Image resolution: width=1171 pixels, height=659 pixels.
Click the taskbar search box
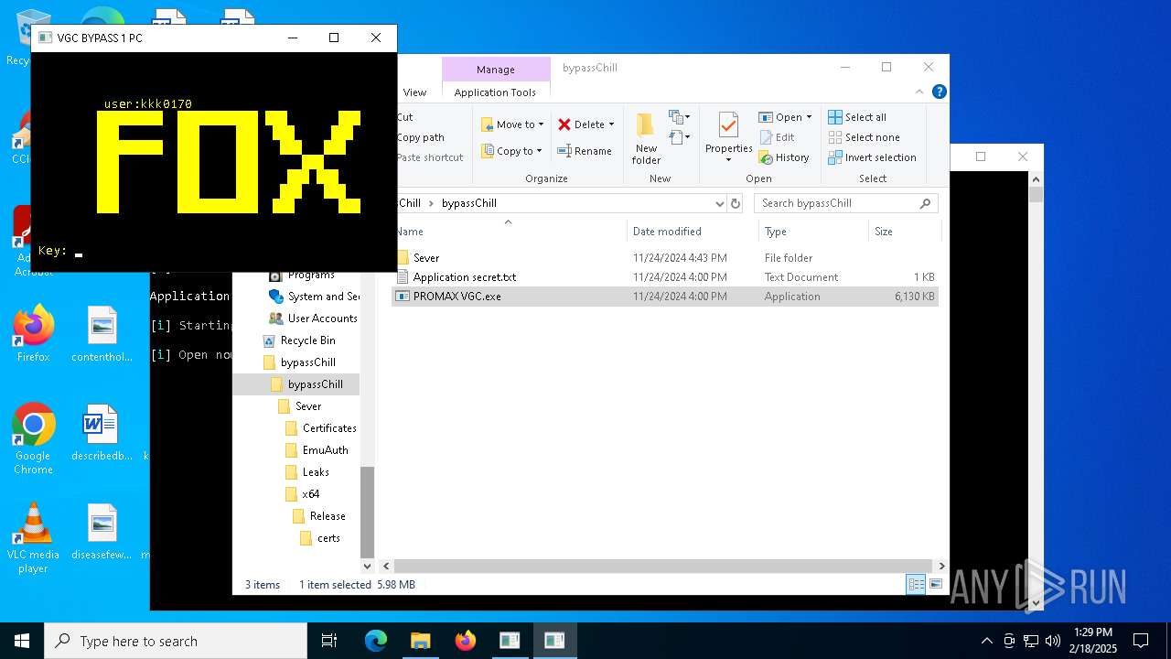(176, 641)
